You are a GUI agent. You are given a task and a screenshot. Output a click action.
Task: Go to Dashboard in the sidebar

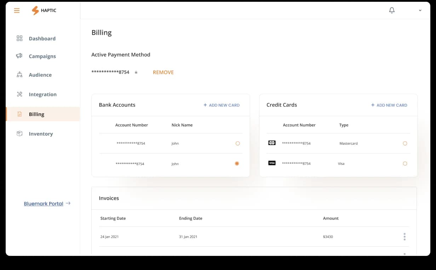[x=42, y=38]
